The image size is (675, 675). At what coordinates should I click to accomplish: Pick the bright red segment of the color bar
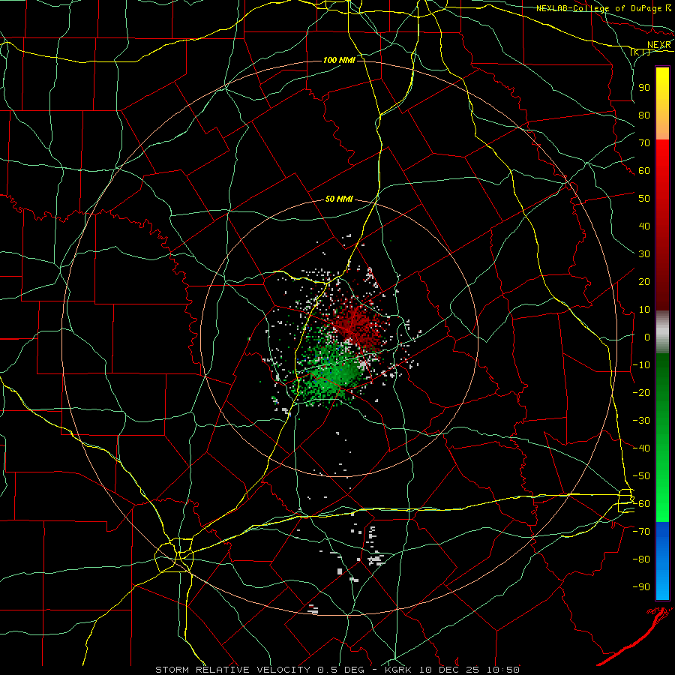[x=662, y=172]
